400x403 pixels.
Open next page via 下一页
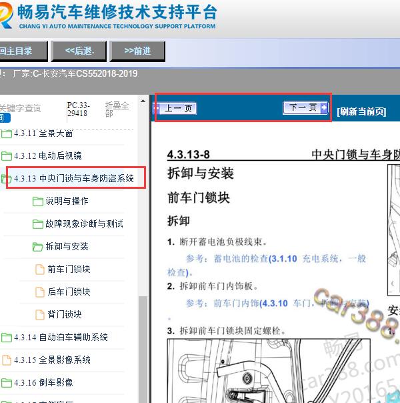tap(305, 107)
